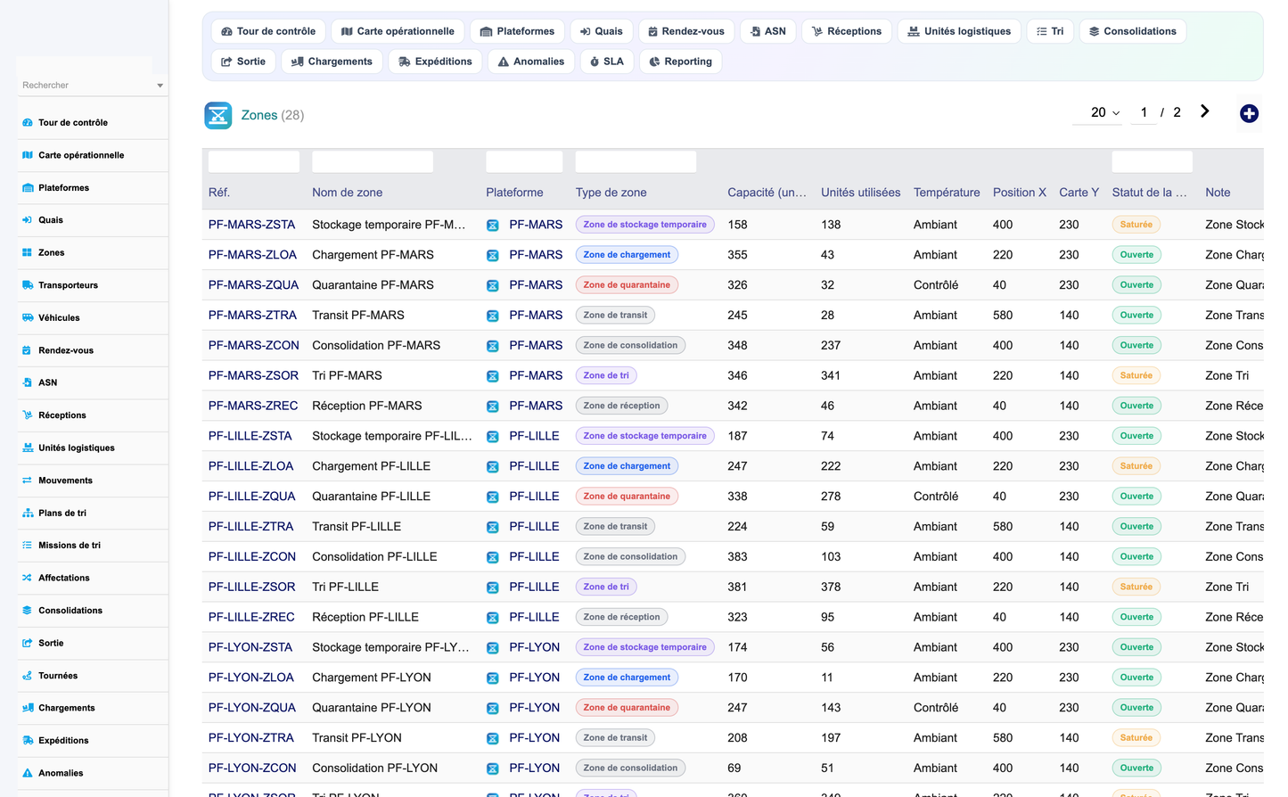Switch to Carte opérationnelle top tab
Image resolution: width=1288 pixels, height=797 pixels.
[398, 31]
